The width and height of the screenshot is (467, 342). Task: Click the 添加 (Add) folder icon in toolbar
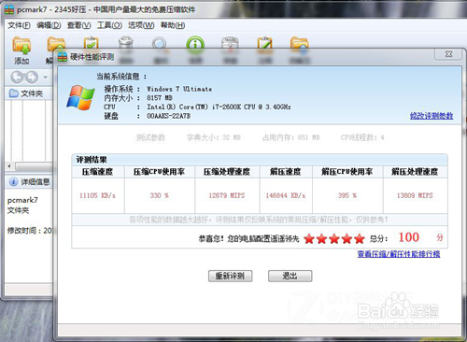(21, 46)
